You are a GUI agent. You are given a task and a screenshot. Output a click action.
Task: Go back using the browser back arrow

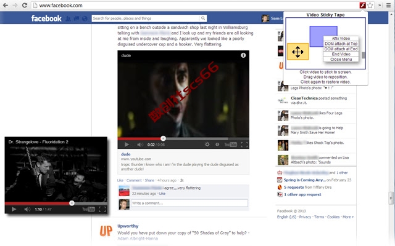(x=6, y=6)
